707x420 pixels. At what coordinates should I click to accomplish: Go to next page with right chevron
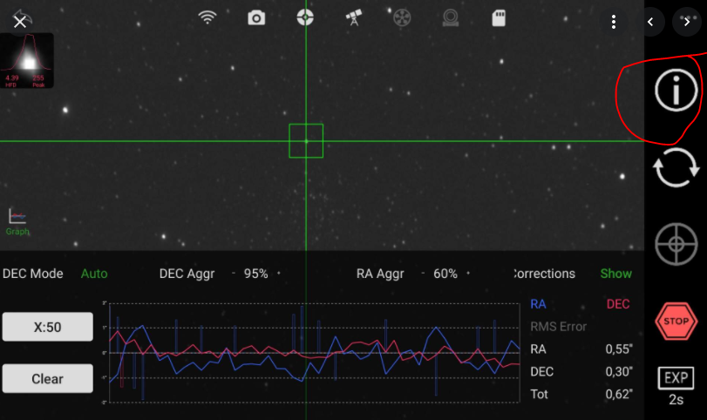(x=687, y=22)
